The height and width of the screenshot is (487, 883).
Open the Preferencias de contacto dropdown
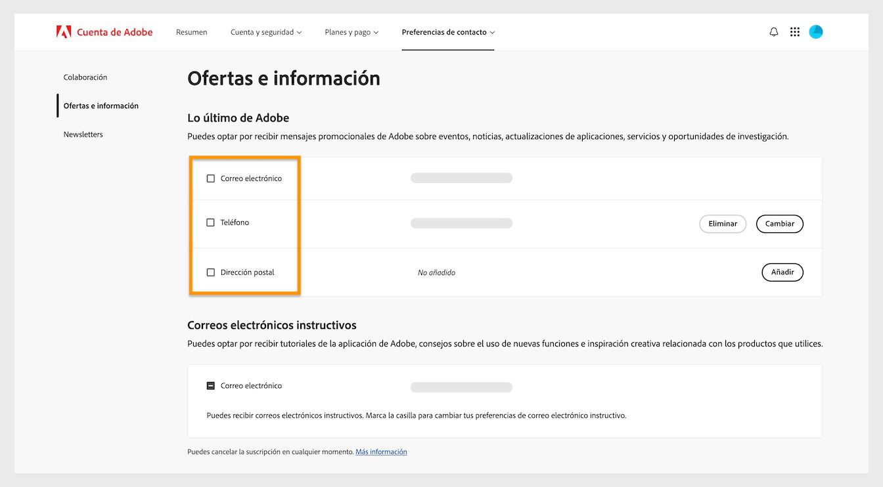(x=448, y=32)
